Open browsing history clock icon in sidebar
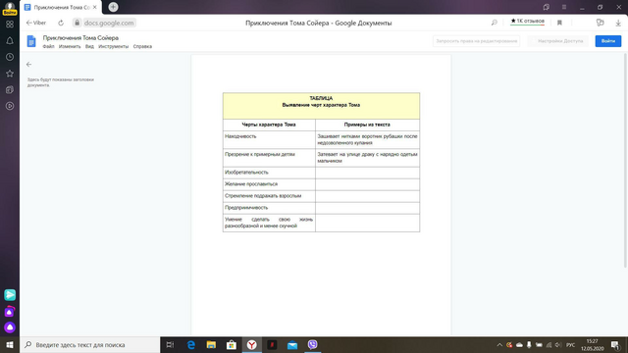 (x=10, y=57)
